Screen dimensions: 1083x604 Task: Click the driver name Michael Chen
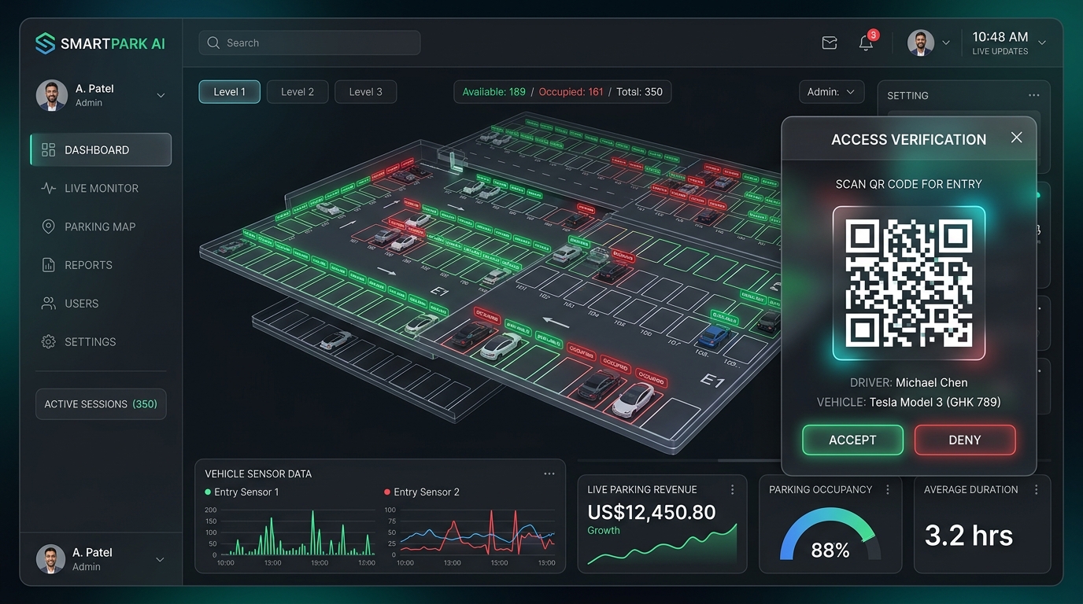coord(932,383)
